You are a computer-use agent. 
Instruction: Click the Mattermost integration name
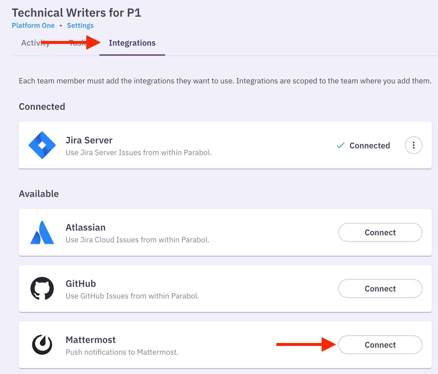91,340
